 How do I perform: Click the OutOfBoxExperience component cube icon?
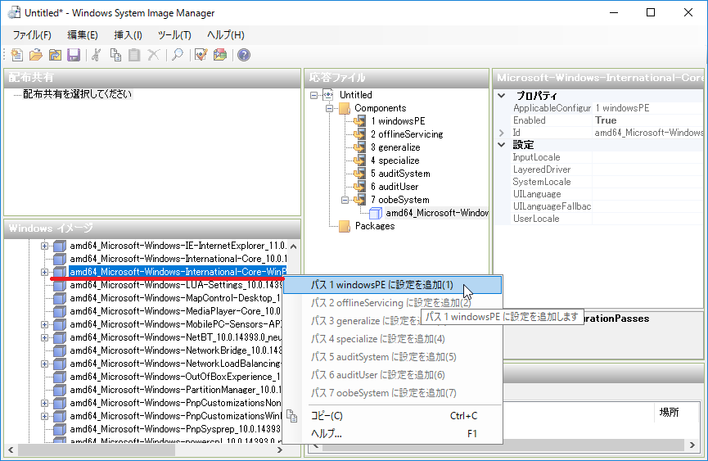(60, 377)
